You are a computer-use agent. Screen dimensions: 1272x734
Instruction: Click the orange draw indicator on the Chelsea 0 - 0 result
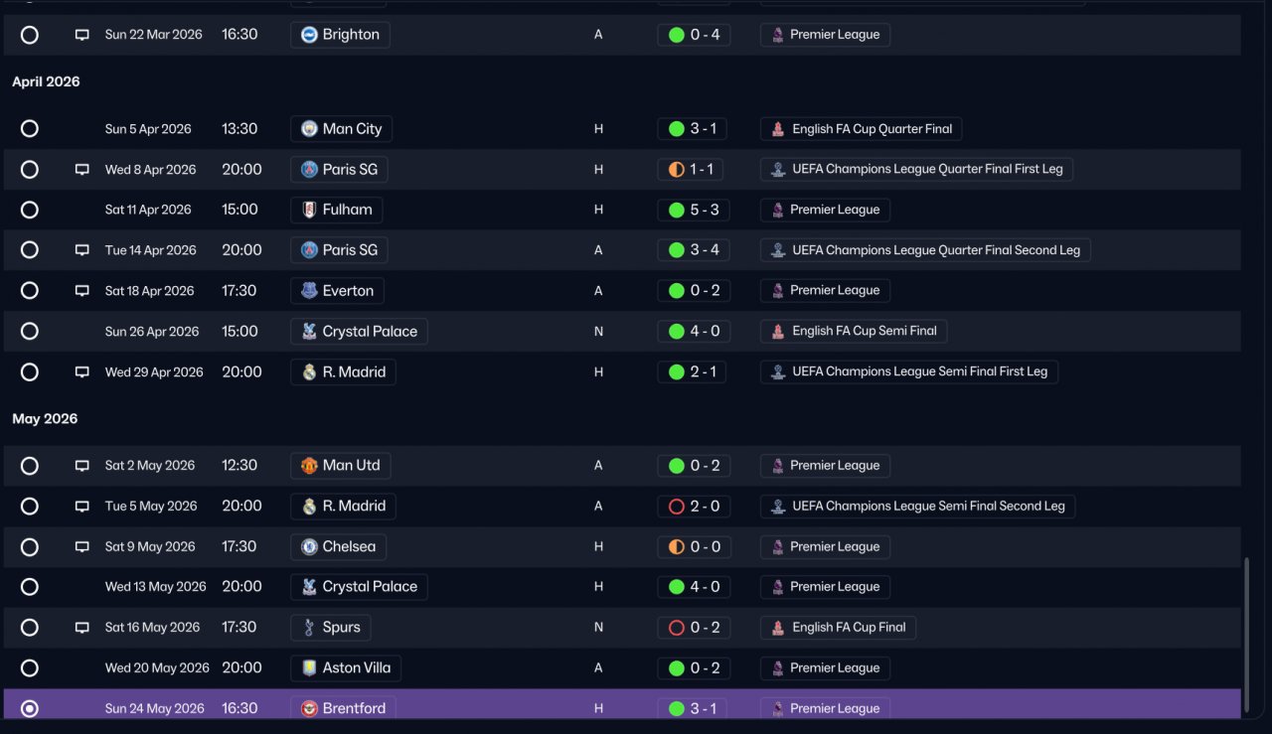(677, 547)
